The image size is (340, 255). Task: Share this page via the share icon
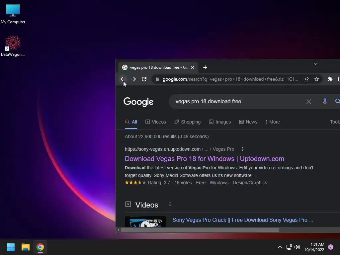306,79
